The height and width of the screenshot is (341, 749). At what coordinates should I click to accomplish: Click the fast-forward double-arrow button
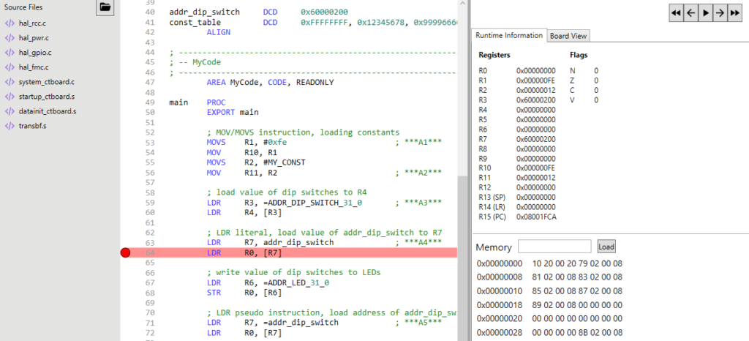click(734, 12)
